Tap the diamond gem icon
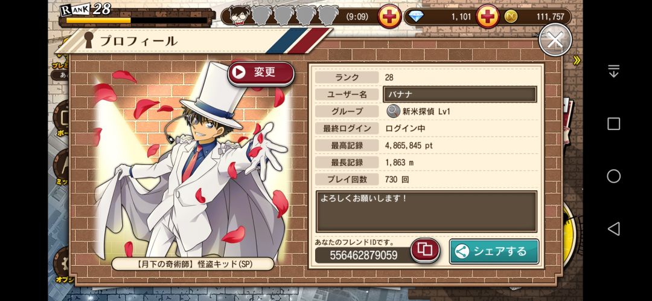The height and width of the screenshot is (301, 652). [x=415, y=17]
